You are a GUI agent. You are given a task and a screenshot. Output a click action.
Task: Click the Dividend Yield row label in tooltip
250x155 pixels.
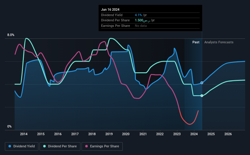112,15
